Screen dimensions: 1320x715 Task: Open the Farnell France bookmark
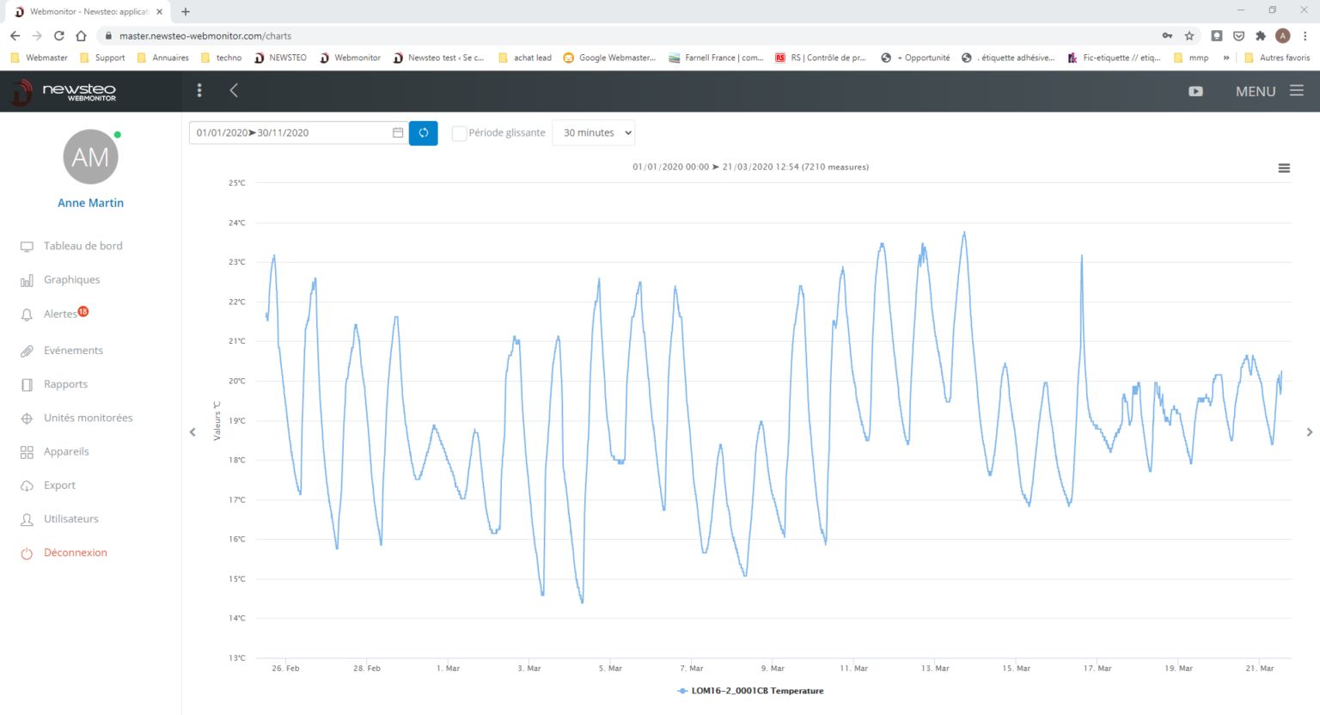(x=716, y=58)
